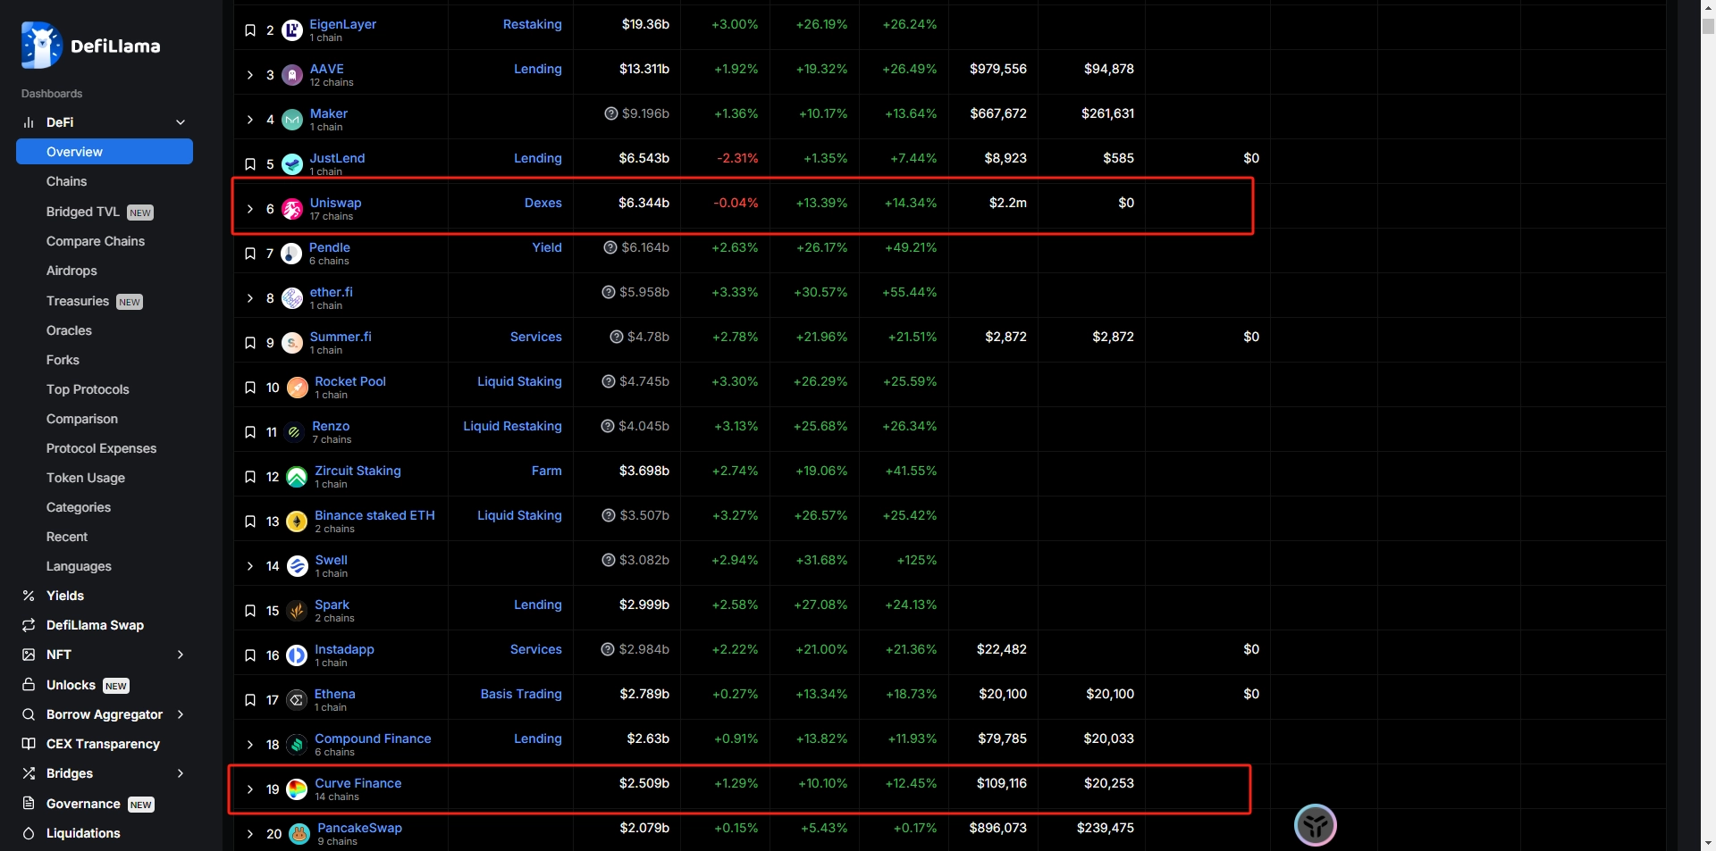The width and height of the screenshot is (1716, 851).
Task: Bookmark the EigenLayer protocol row
Action: click(x=250, y=30)
